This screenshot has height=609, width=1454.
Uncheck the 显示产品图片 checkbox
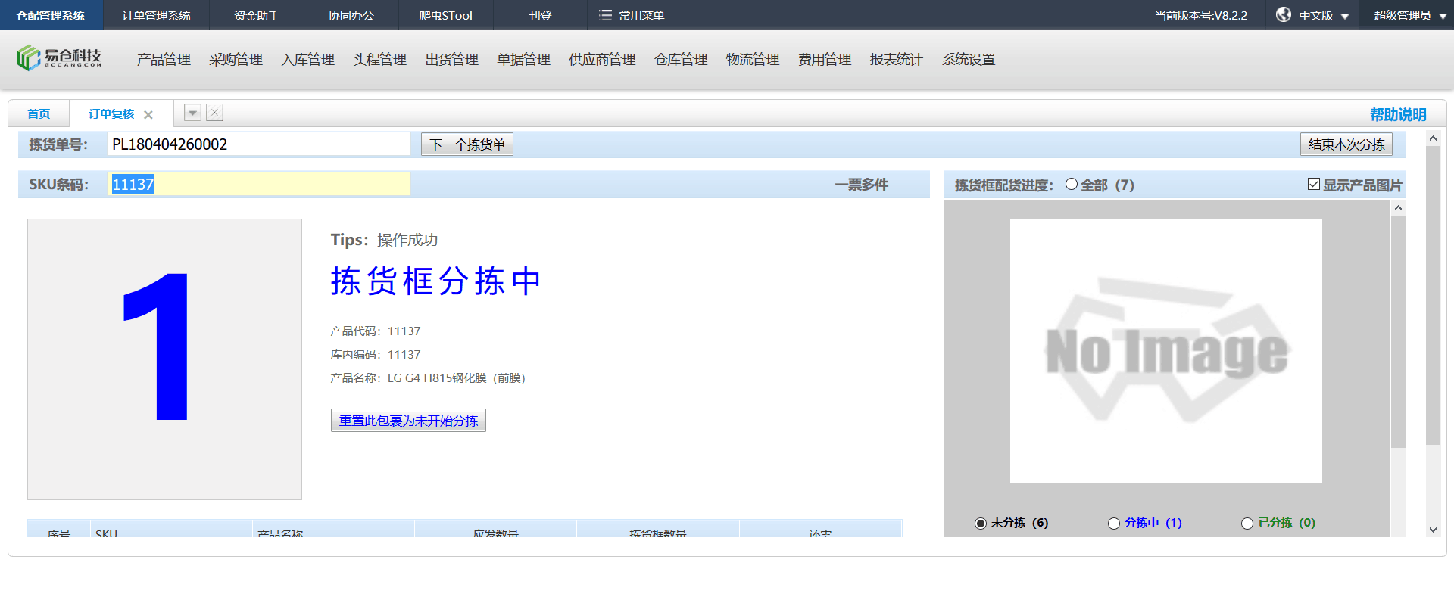[1314, 185]
